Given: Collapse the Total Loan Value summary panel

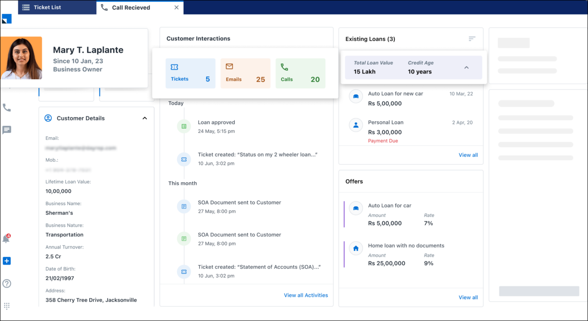Looking at the screenshot, I should [466, 67].
